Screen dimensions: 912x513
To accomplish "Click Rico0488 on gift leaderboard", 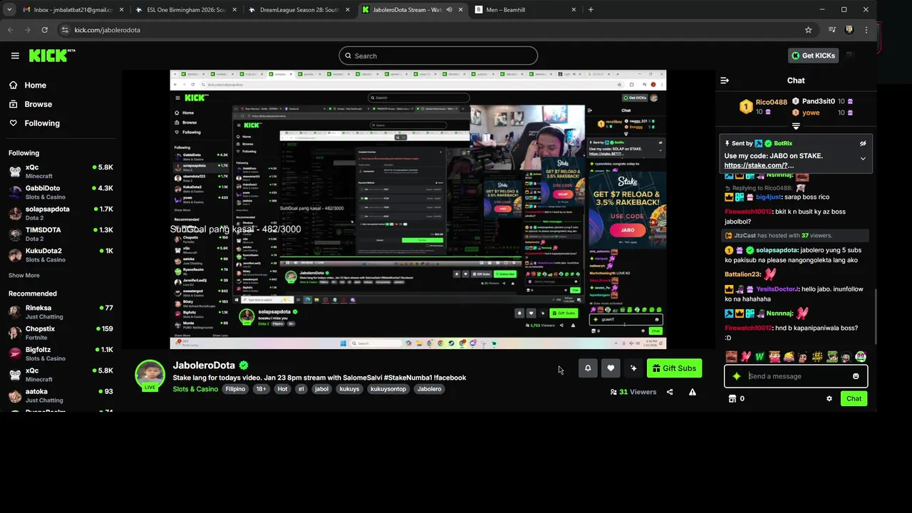I will point(772,102).
